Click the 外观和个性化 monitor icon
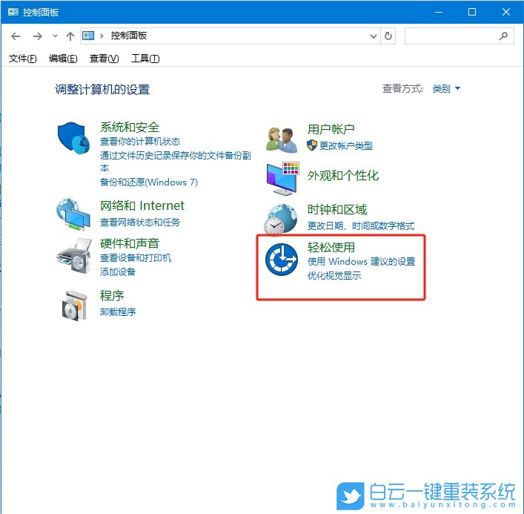524x514 pixels. [x=282, y=179]
